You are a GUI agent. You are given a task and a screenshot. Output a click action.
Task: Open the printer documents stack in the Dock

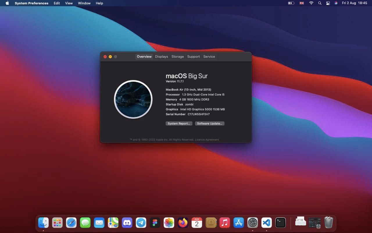pos(301,222)
